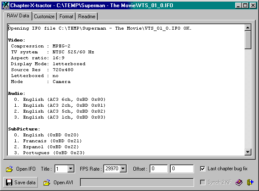Click the Save data button
Screen dimensions: 259x191
click(20, 182)
